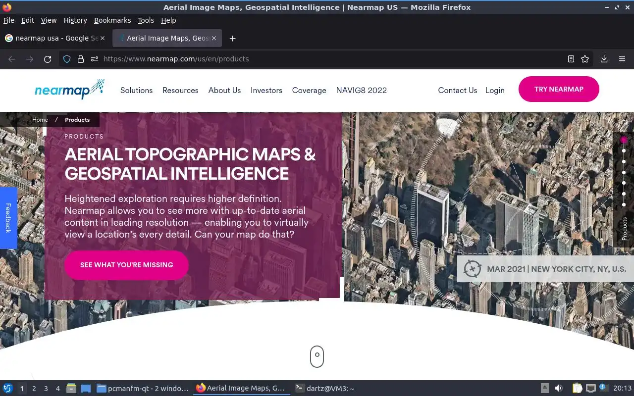Open the NAVIG8 2022 link

[362, 90]
